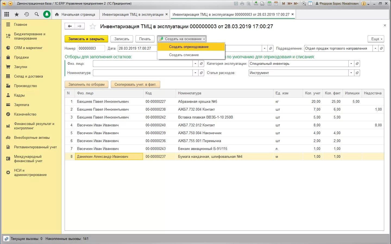
Task: Click the Заполнить по отборам button
Action: (x=86, y=84)
